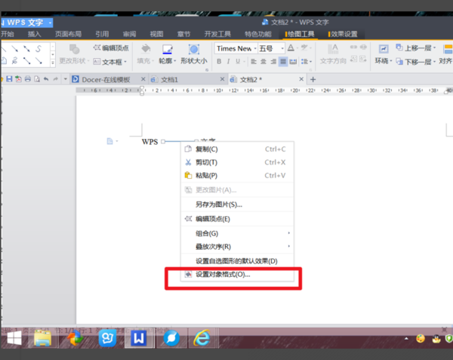Click the center align icon

[263, 61]
